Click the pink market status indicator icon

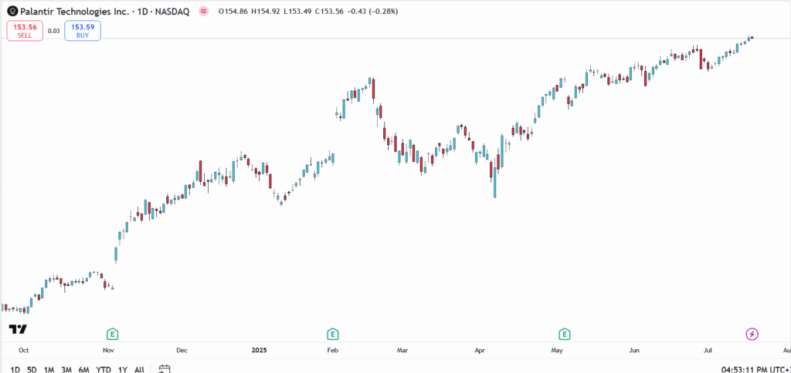(x=203, y=12)
